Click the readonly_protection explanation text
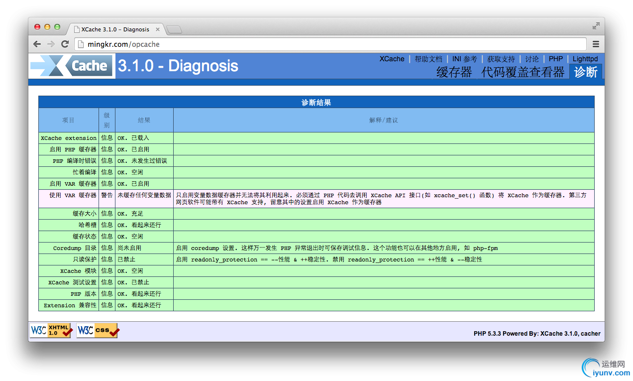The image size is (633, 381). click(x=329, y=259)
